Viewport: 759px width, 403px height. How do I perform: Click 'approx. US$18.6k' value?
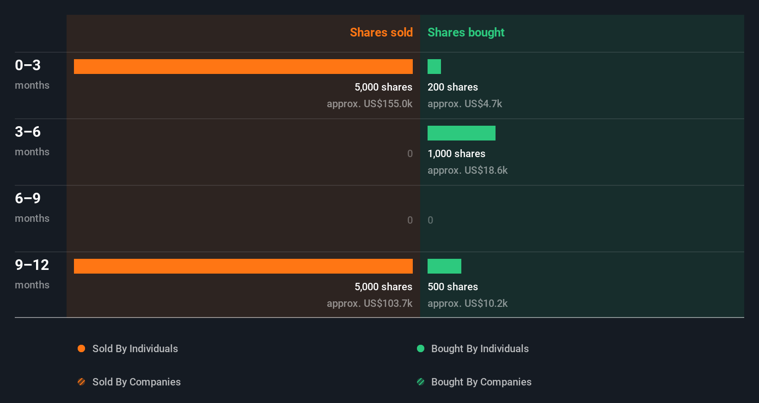coord(467,171)
